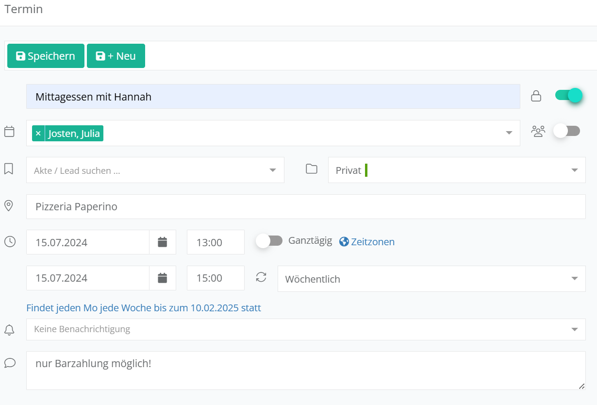Click the Speichern button
Viewport: 597px width, 405px height.
(x=46, y=56)
